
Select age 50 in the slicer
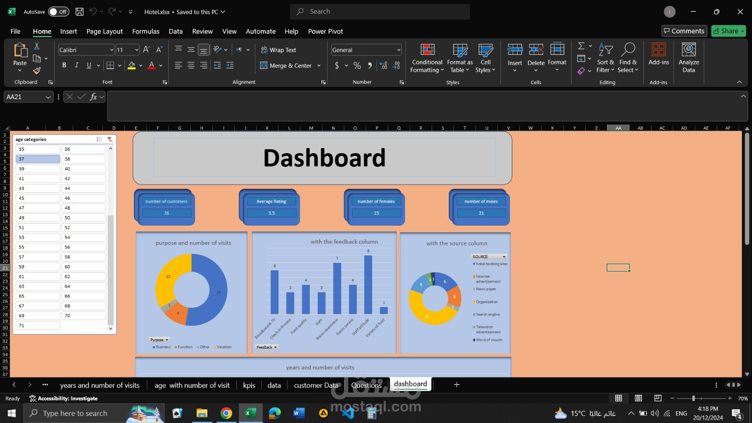click(x=84, y=218)
